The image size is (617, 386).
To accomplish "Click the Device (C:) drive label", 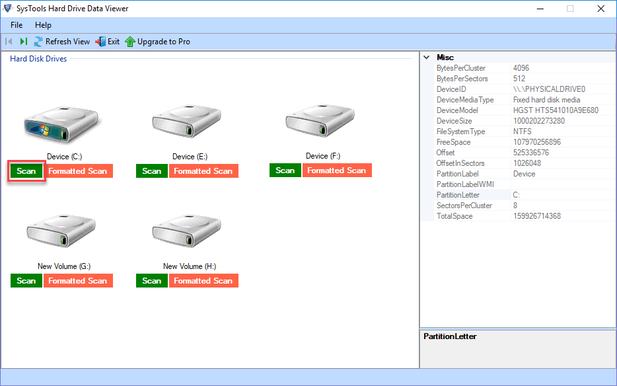I will pos(64,157).
